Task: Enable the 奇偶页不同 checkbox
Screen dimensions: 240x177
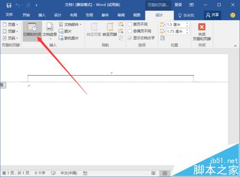Action: pyautogui.click(x=130, y=31)
